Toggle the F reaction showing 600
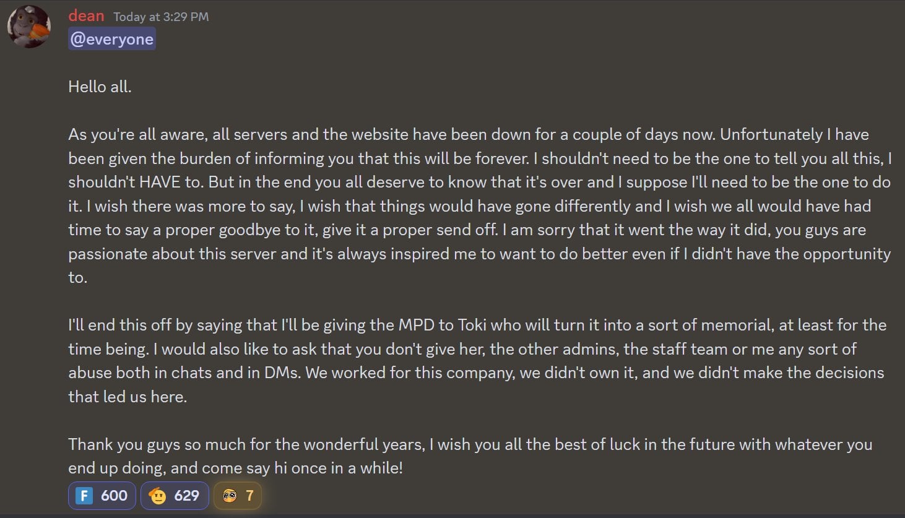This screenshot has height=518, width=905. coord(102,496)
